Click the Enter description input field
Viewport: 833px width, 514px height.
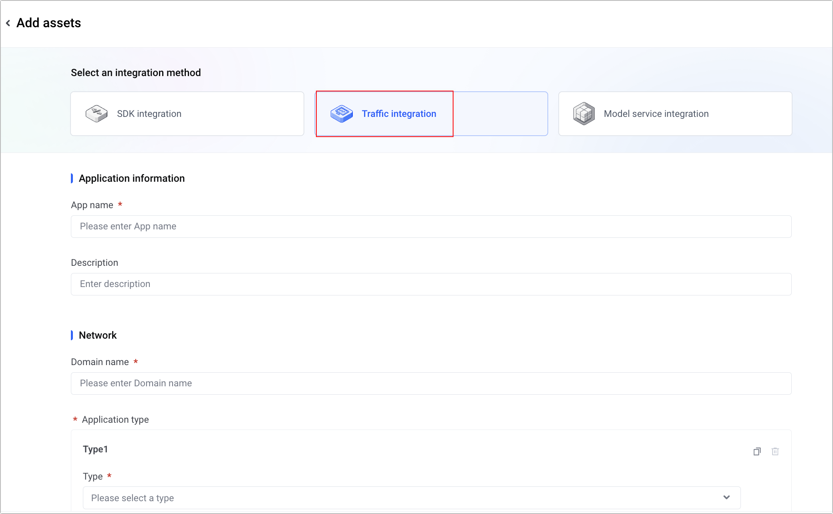click(x=431, y=284)
